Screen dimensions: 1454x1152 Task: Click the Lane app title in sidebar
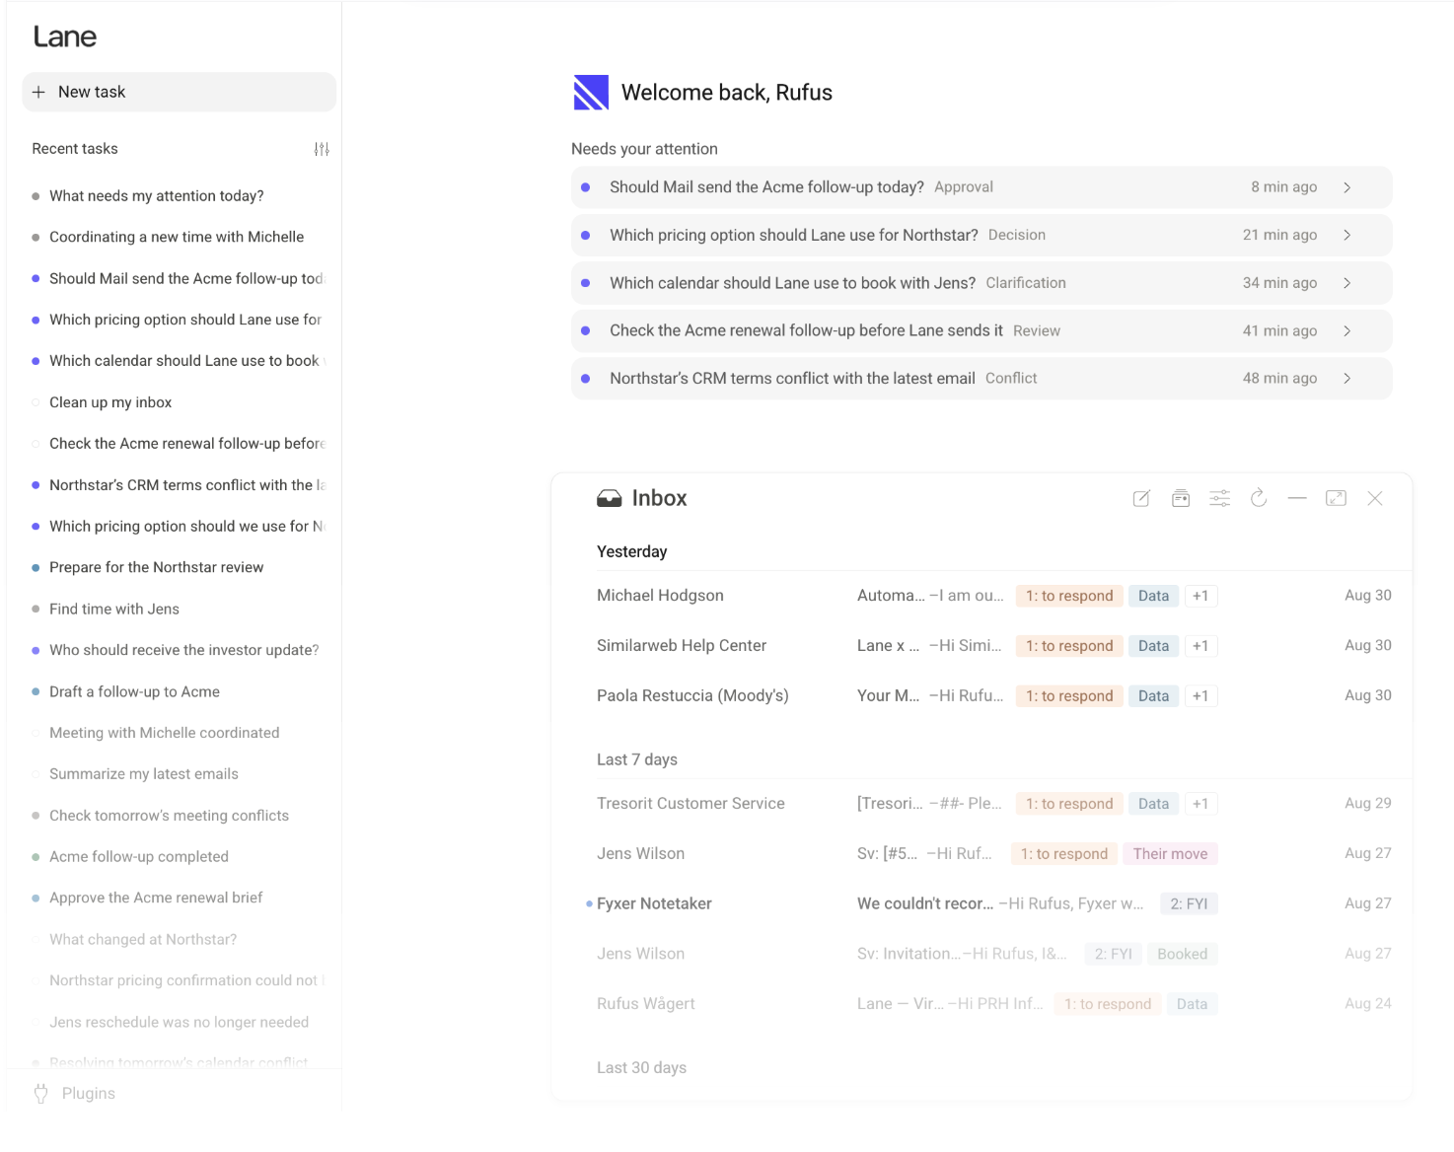pos(65,36)
